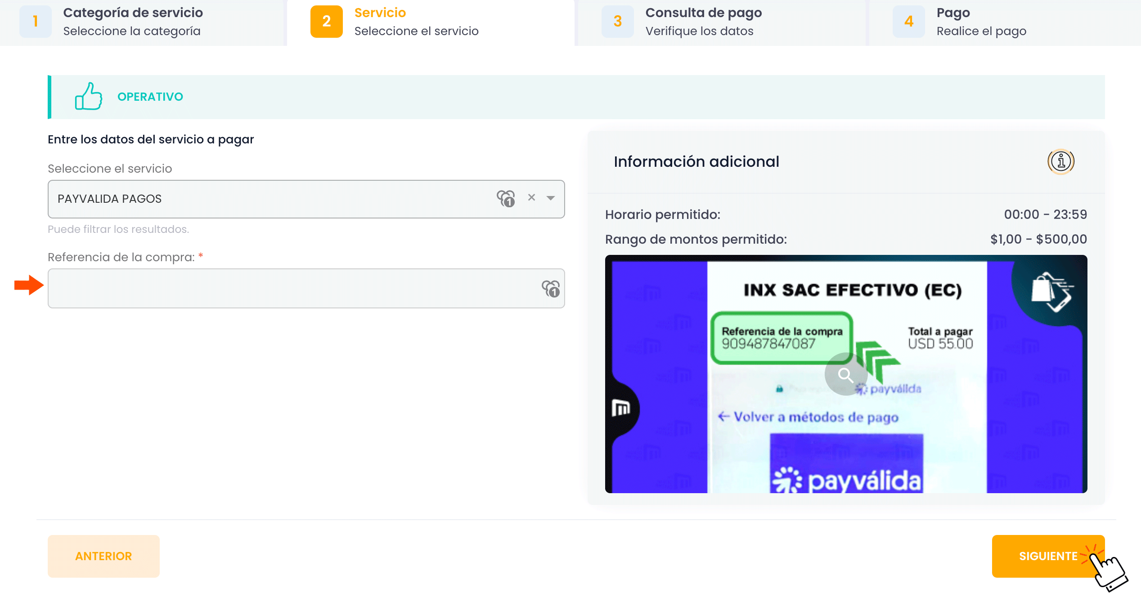Click the Entre los datos del servicio heading
1141x606 pixels.
click(x=151, y=140)
